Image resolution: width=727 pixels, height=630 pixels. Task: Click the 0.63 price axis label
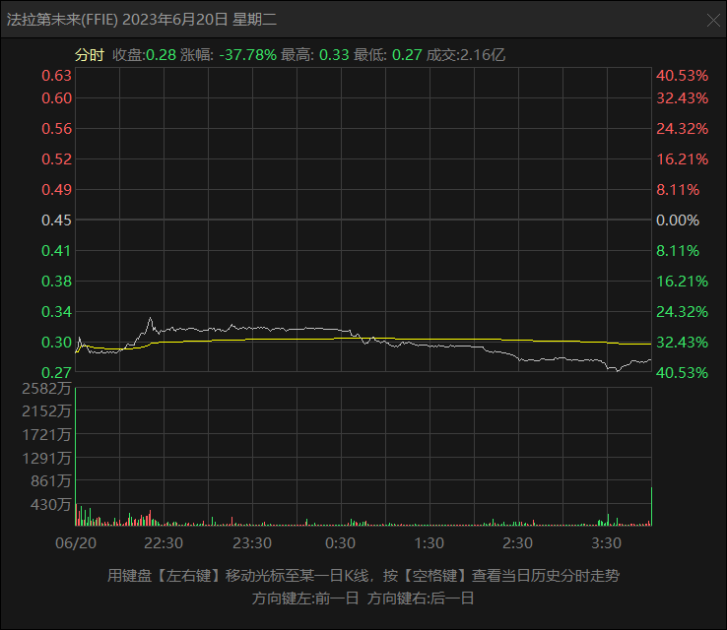click(x=56, y=76)
